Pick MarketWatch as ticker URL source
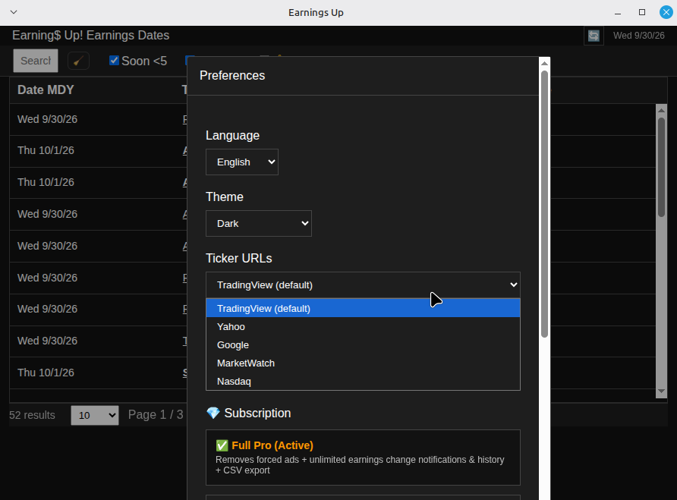This screenshot has width=677, height=500. tap(363, 363)
